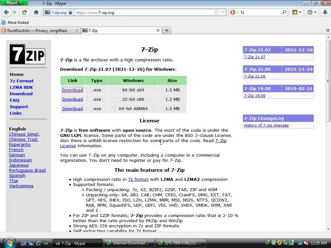
Task: Open the URL history dropdown arrow
Action: (223, 13)
